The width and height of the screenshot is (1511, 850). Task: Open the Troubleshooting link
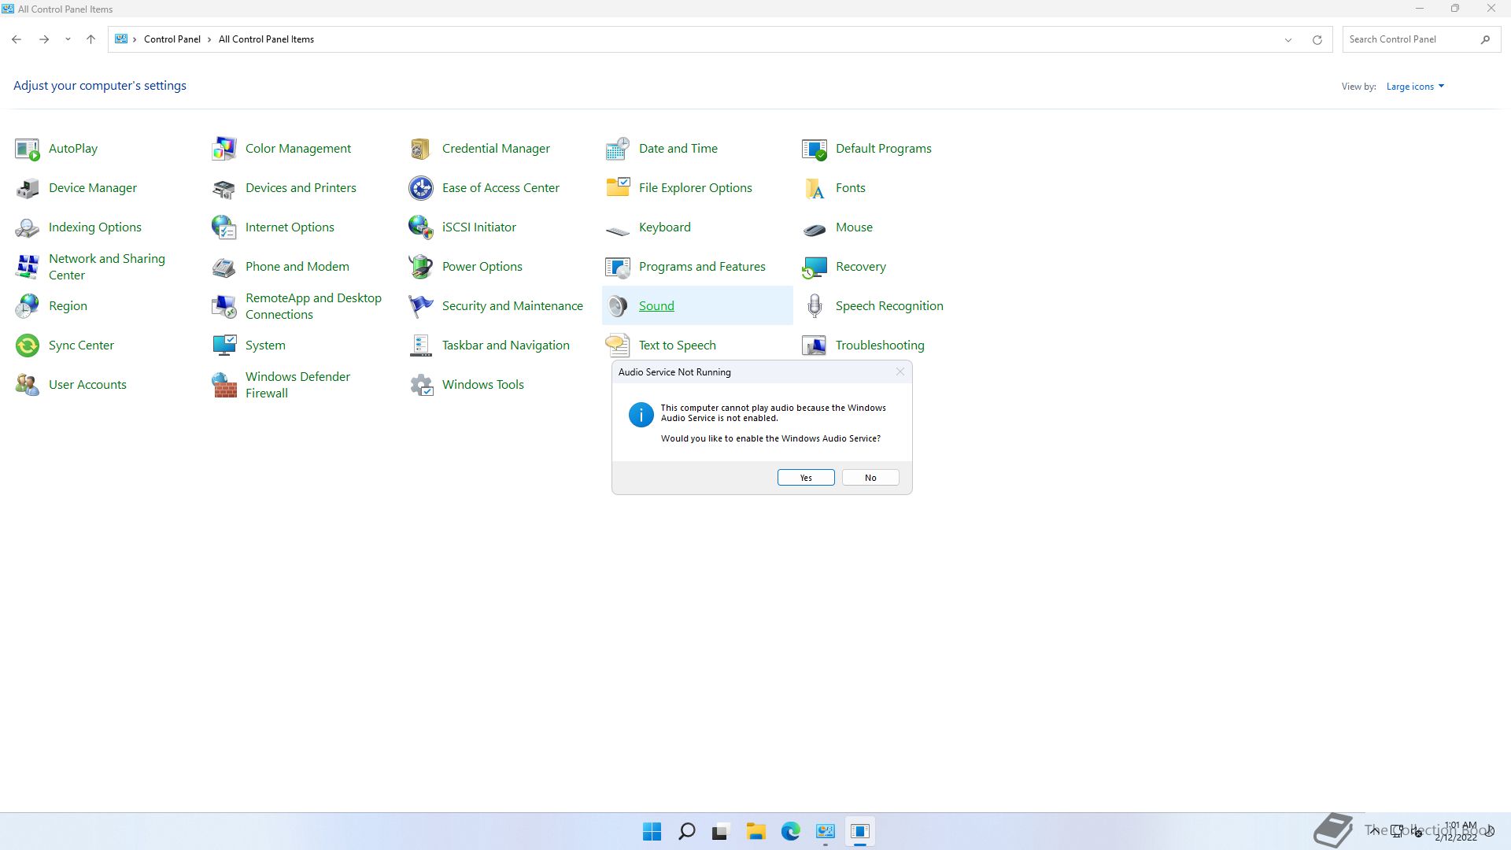[x=880, y=346]
